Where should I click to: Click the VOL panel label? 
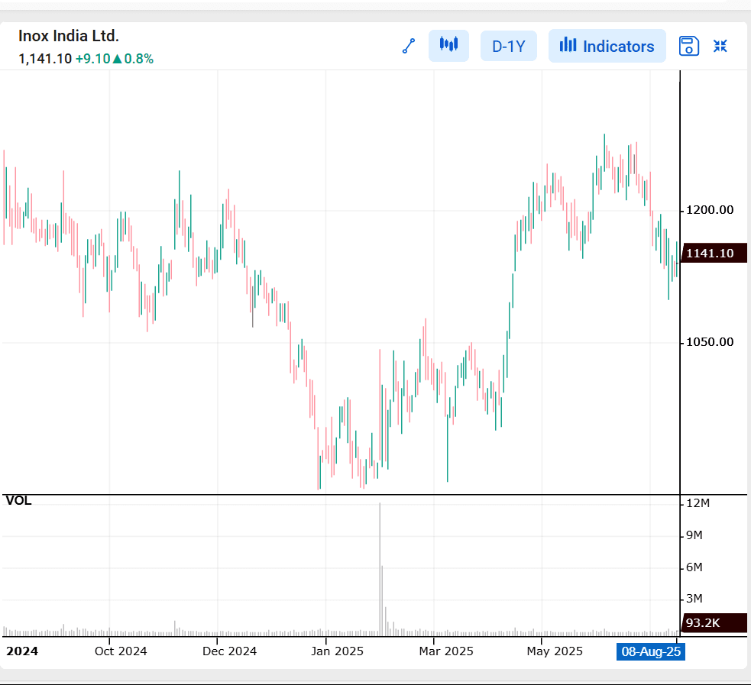pos(18,501)
